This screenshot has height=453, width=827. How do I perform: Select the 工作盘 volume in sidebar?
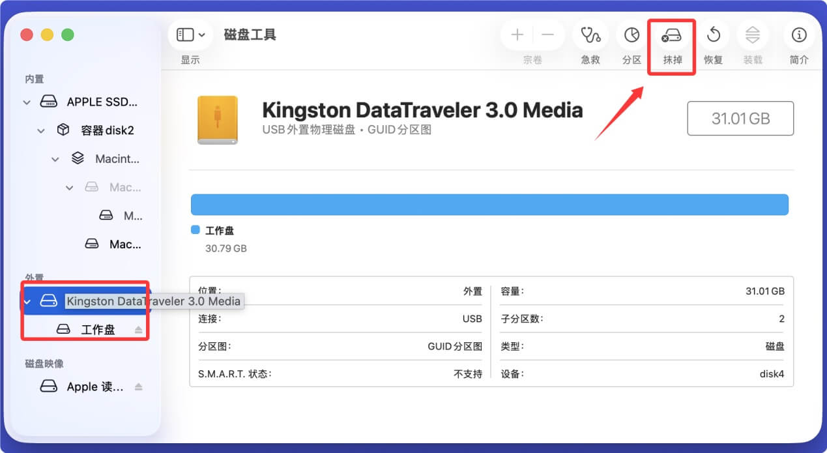98,330
